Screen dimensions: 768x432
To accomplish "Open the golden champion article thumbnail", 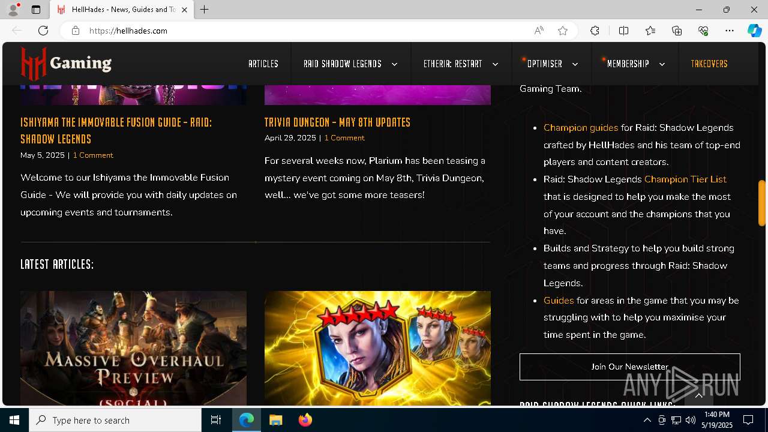I will (377, 349).
